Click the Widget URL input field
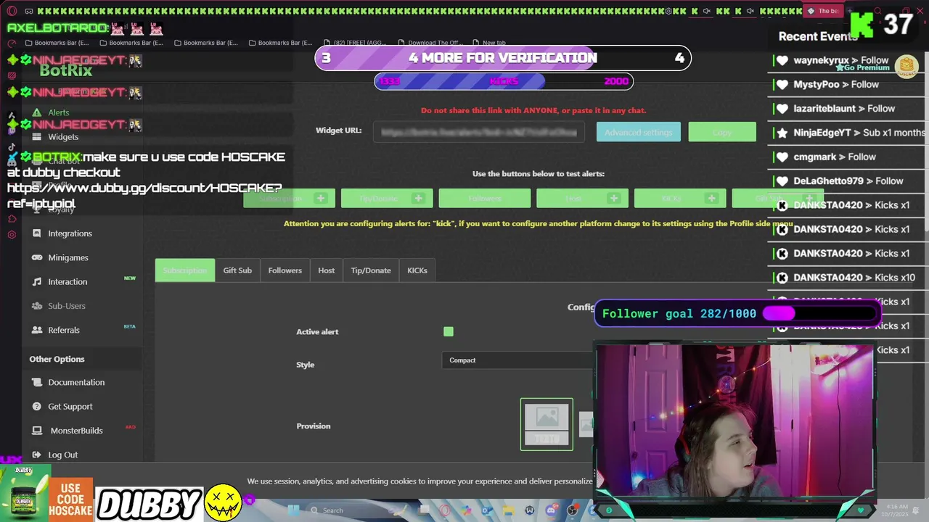 pos(479,132)
